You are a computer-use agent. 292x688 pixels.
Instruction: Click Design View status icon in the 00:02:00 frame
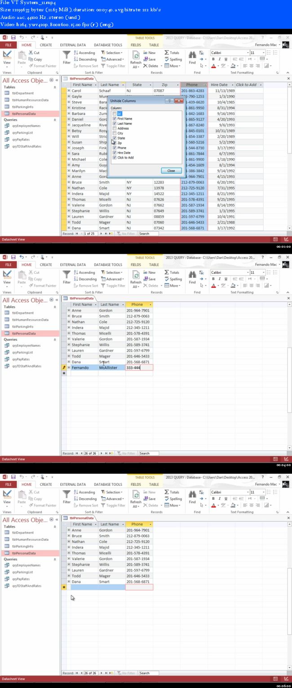[286, 240]
